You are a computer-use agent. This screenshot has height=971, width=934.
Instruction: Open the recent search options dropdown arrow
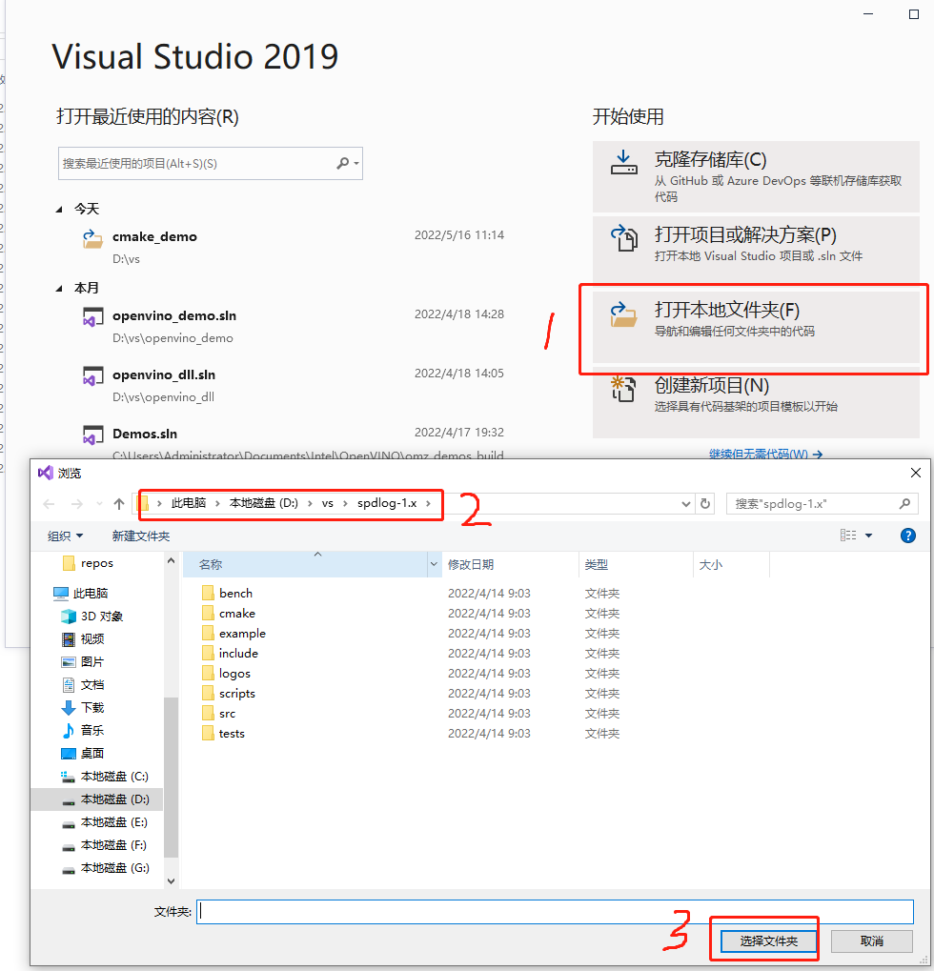(356, 164)
